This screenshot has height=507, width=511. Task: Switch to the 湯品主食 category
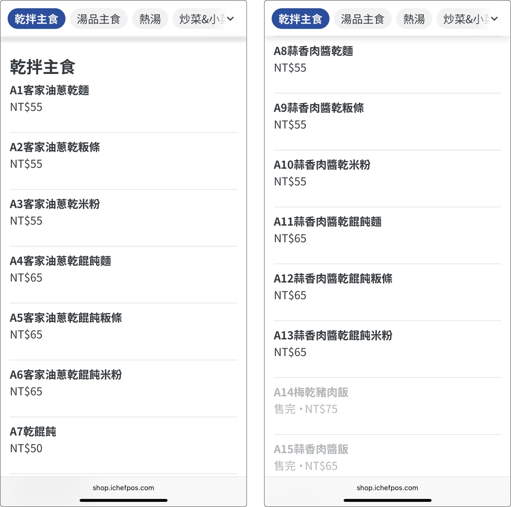tap(98, 19)
